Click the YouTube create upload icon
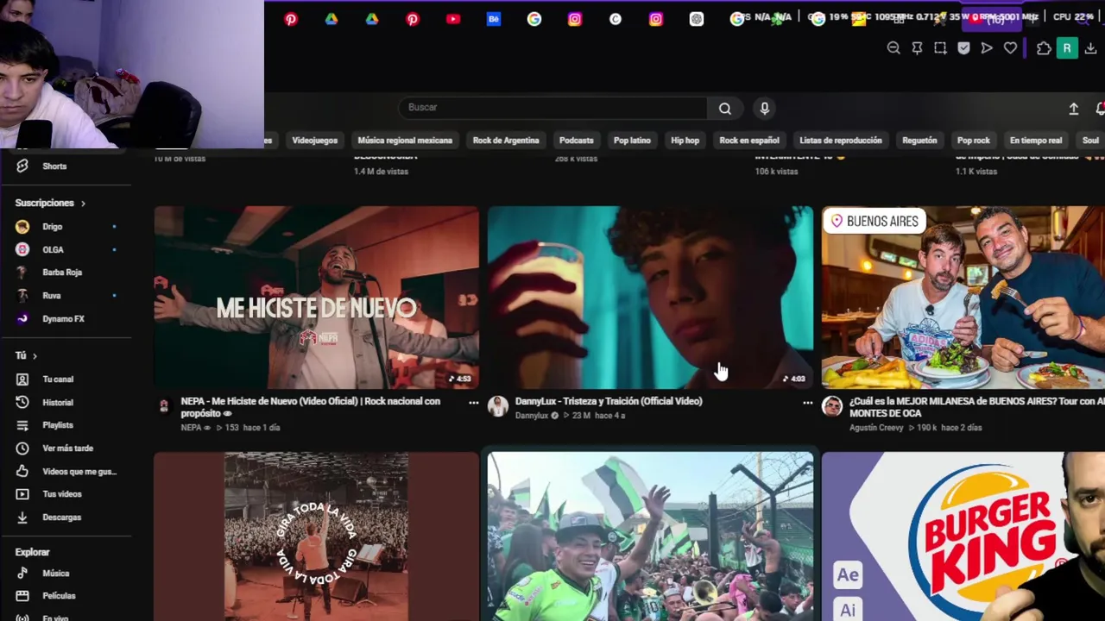The image size is (1105, 621). coord(1074,109)
